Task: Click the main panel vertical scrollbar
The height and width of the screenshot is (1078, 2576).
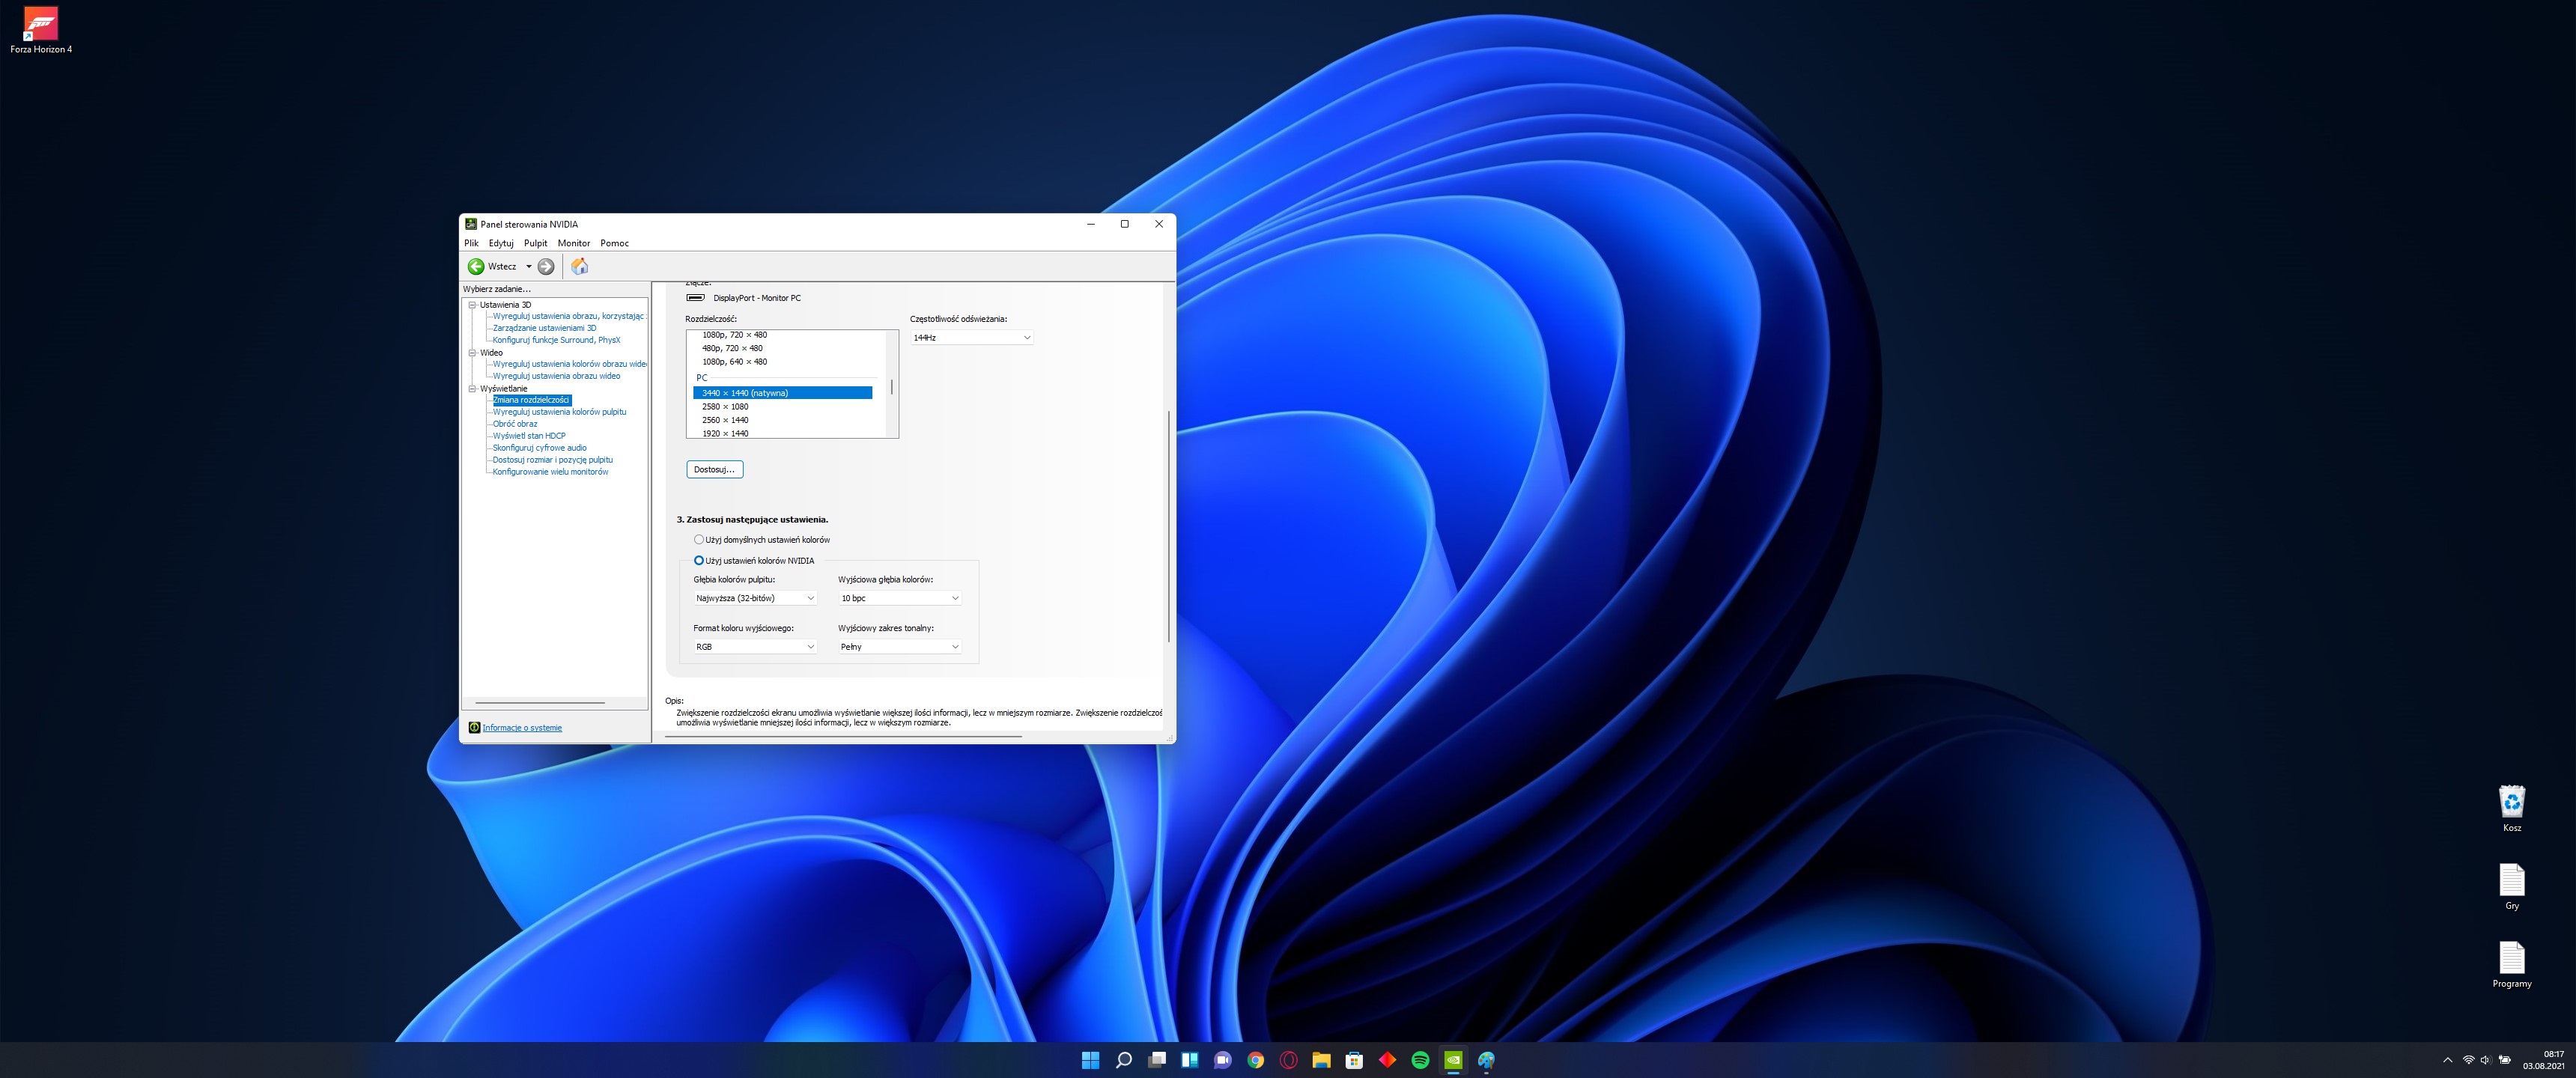Action: point(1168,526)
